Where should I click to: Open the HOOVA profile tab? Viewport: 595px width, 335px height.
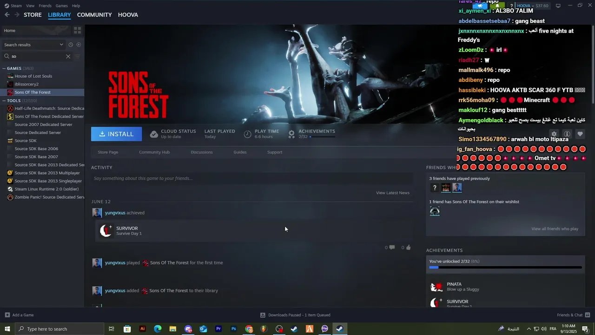click(x=128, y=15)
